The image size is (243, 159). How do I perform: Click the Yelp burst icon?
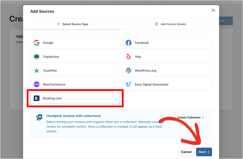click(x=128, y=57)
